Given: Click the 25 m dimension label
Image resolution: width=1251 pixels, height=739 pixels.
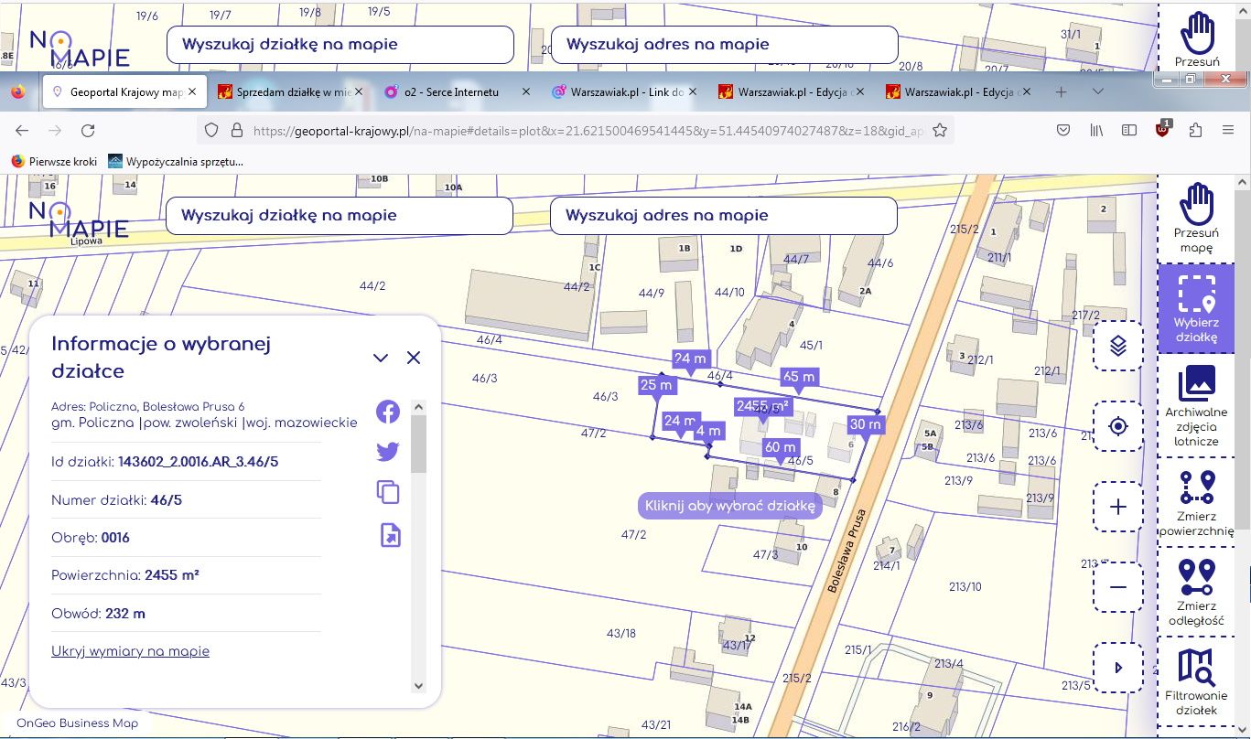Looking at the screenshot, I should pyautogui.click(x=656, y=385).
